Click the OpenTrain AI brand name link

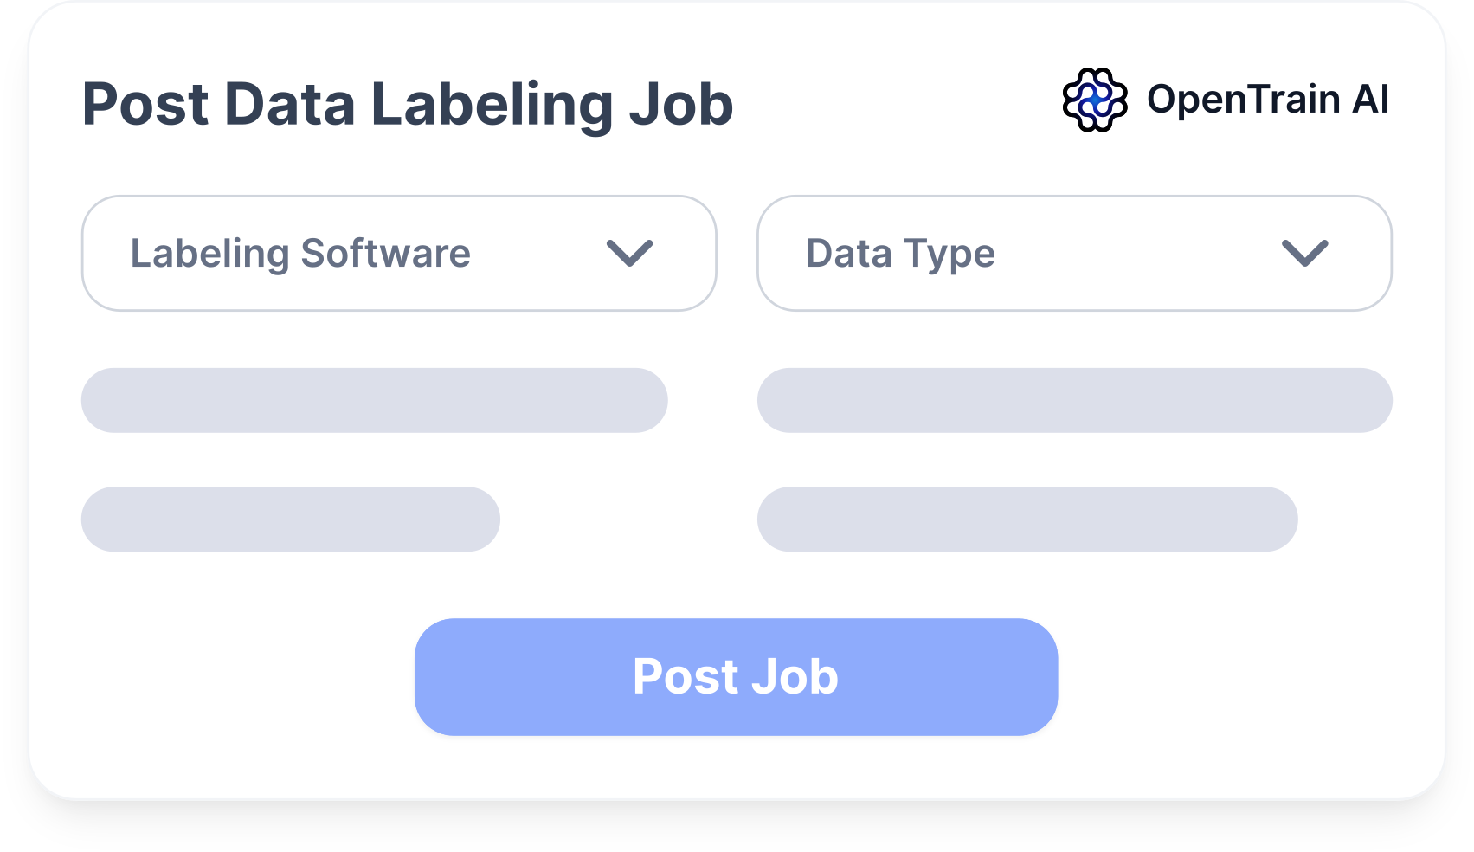point(1267,101)
